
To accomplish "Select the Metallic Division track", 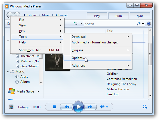I will 118,89.
